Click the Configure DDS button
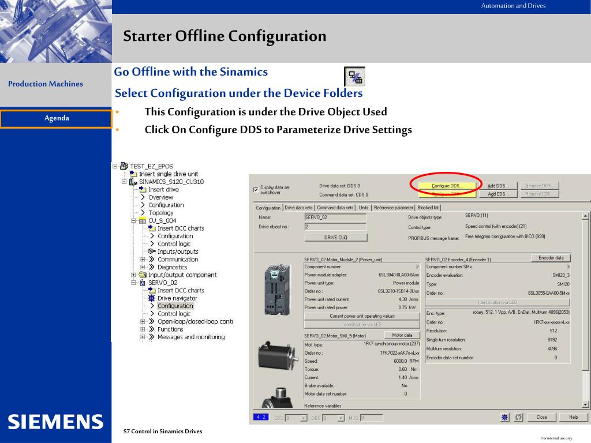This screenshot has width=591, height=443. tap(447, 186)
